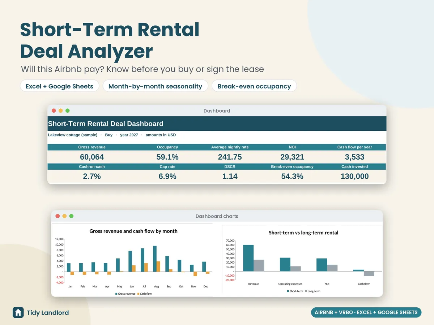The height and width of the screenshot is (325, 434).
Task: Click the Gross revenue value 60,064
Action: point(92,157)
